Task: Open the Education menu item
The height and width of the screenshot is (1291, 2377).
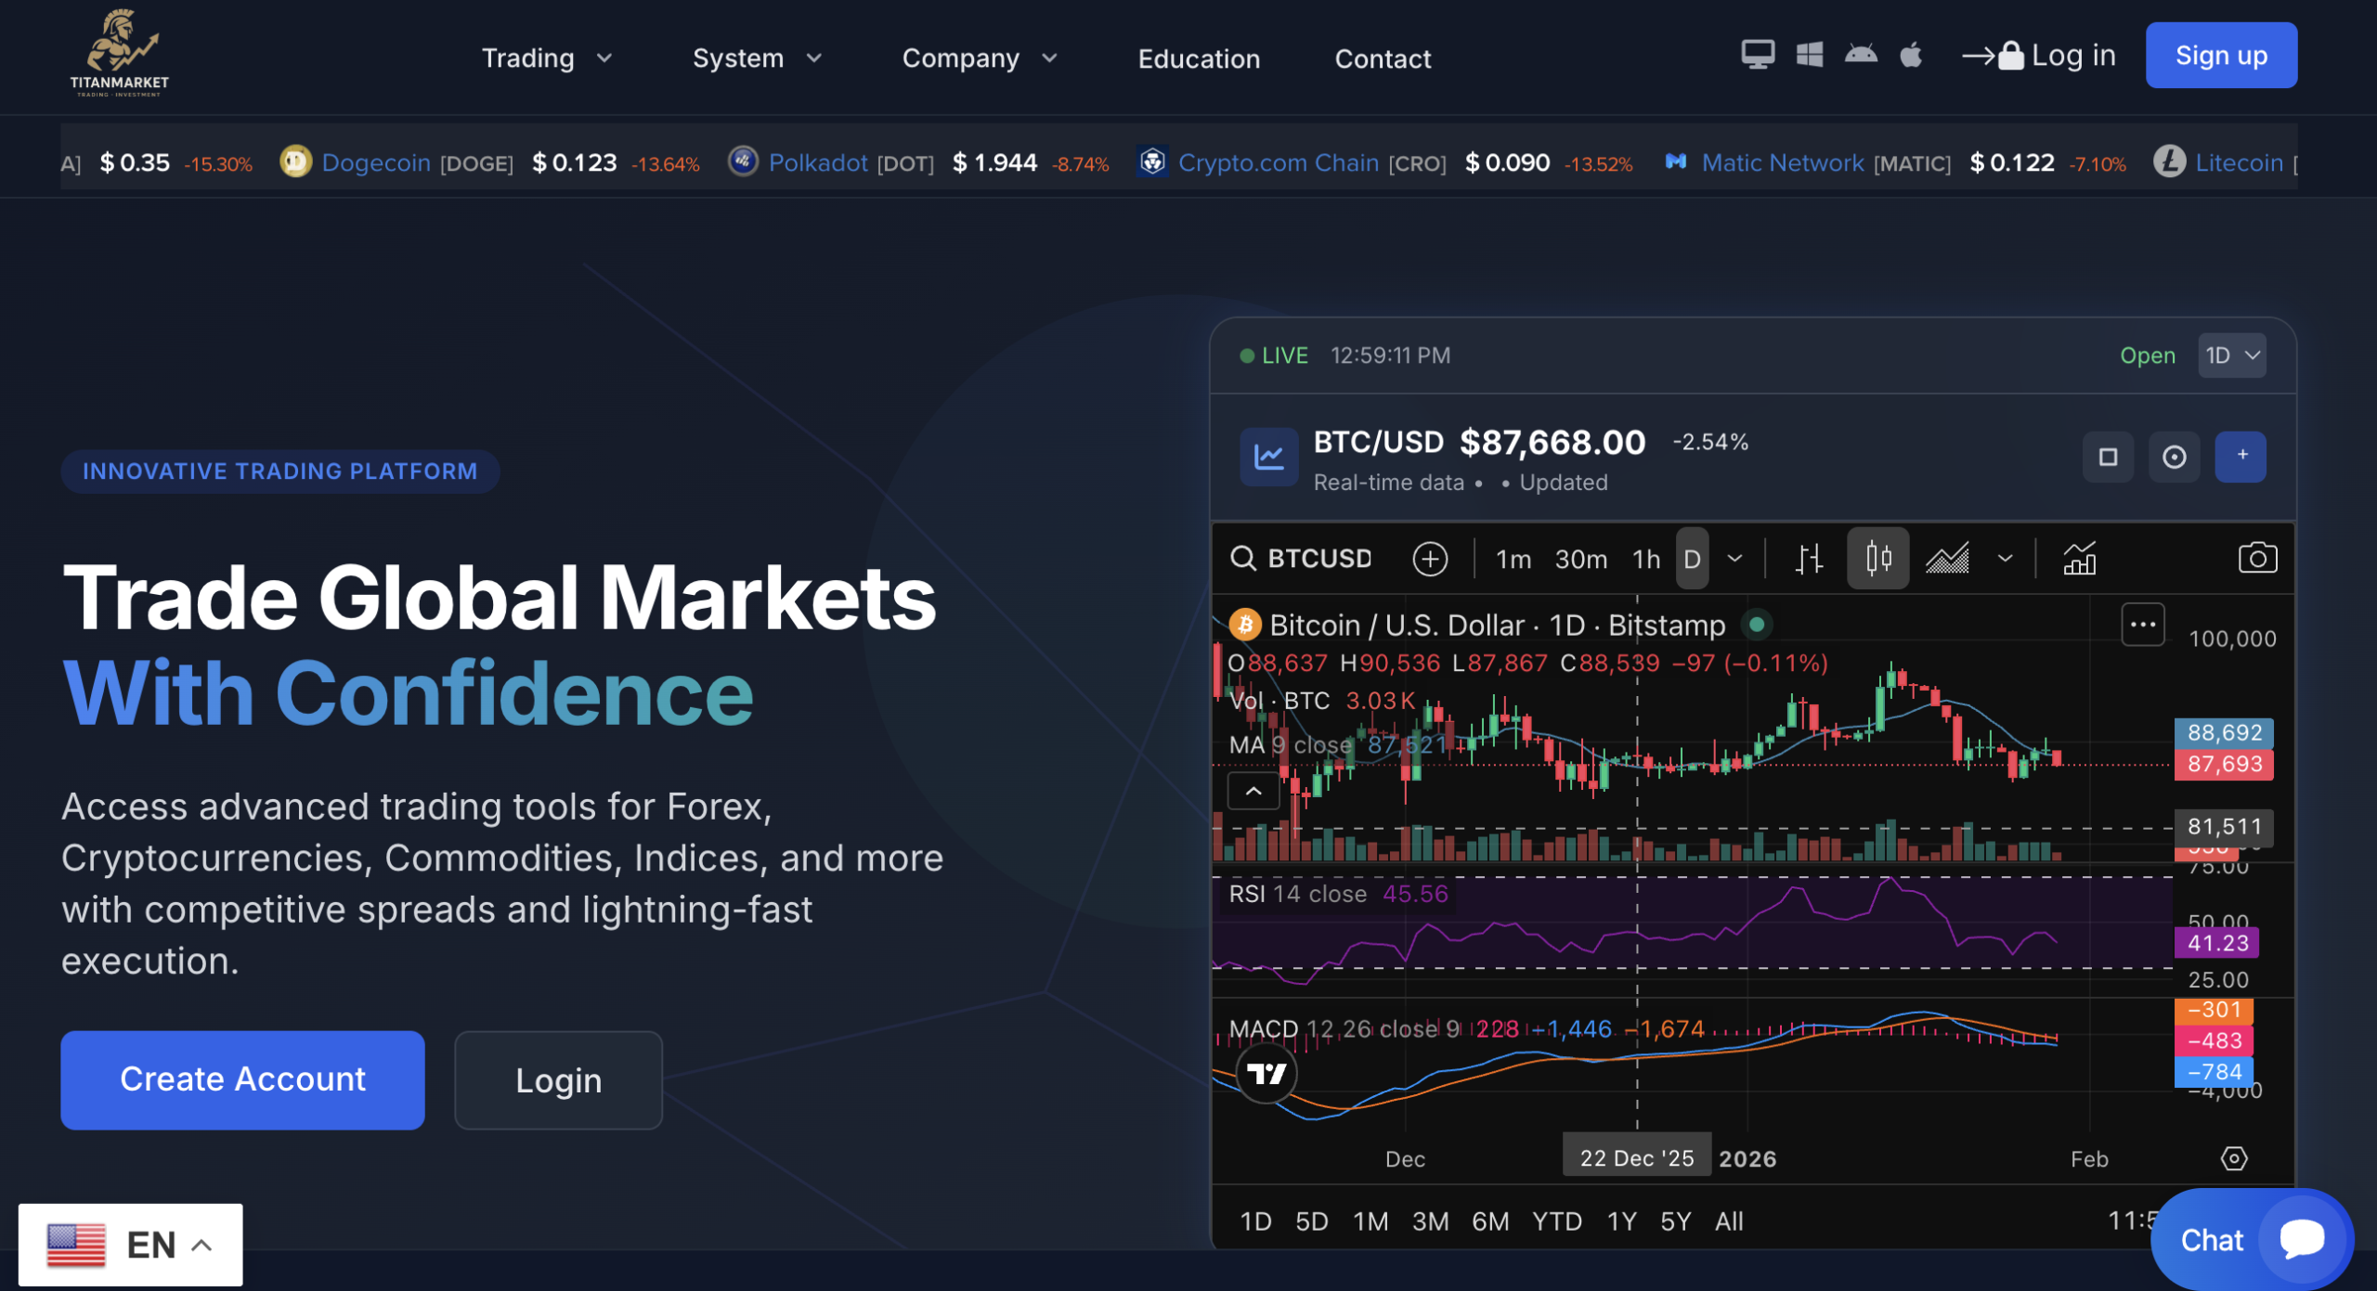Action: (x=1199, y=58)
